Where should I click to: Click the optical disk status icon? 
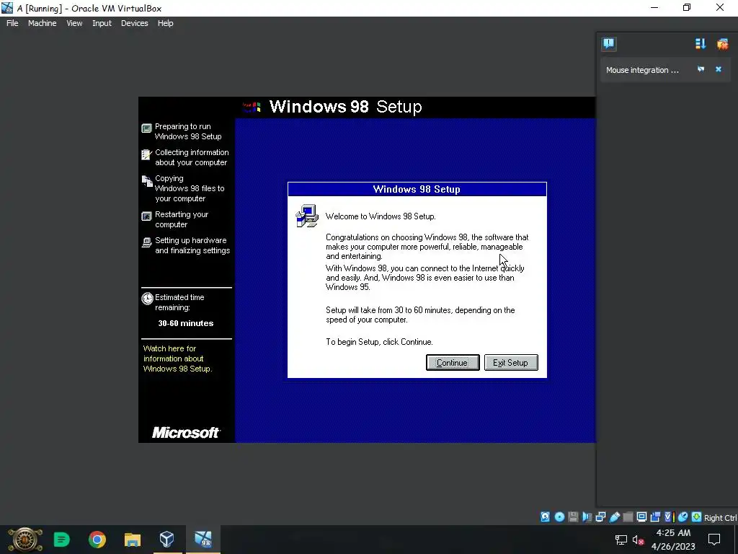coord(559,516)
